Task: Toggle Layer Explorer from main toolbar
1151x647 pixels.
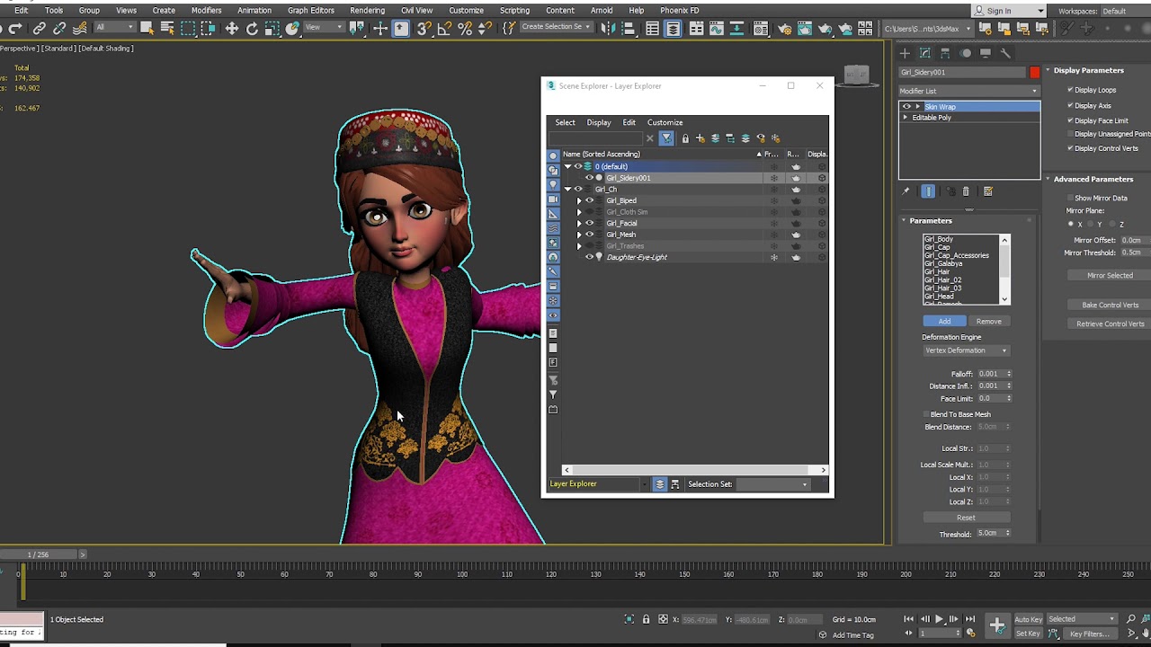Action: coord(673,29)
